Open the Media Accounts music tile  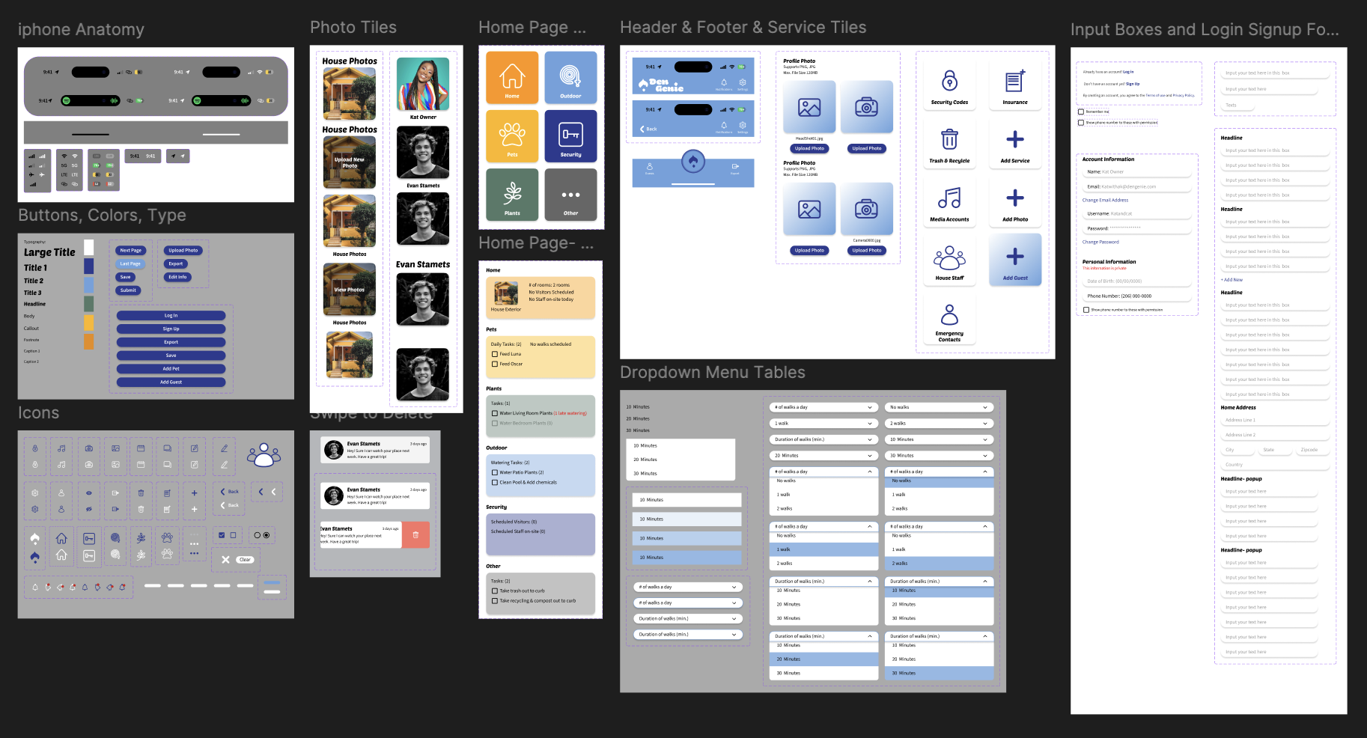[x=949, y=201]
